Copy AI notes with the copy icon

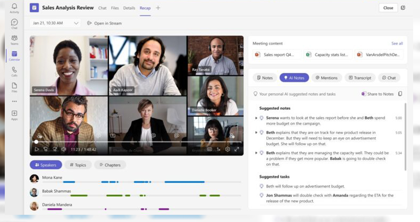400,94
